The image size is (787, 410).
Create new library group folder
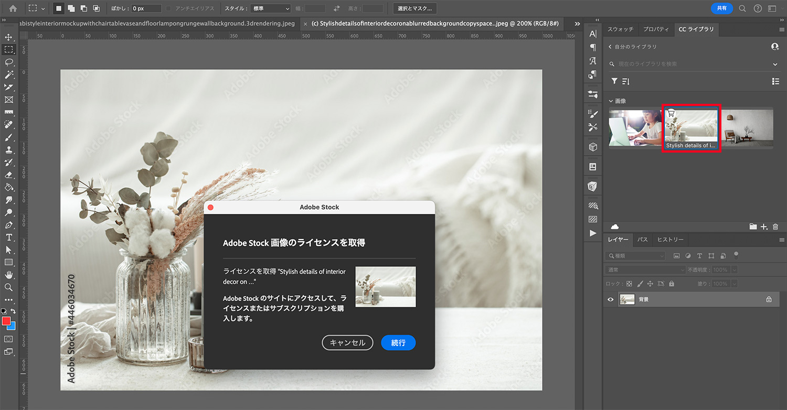[753, 226]
